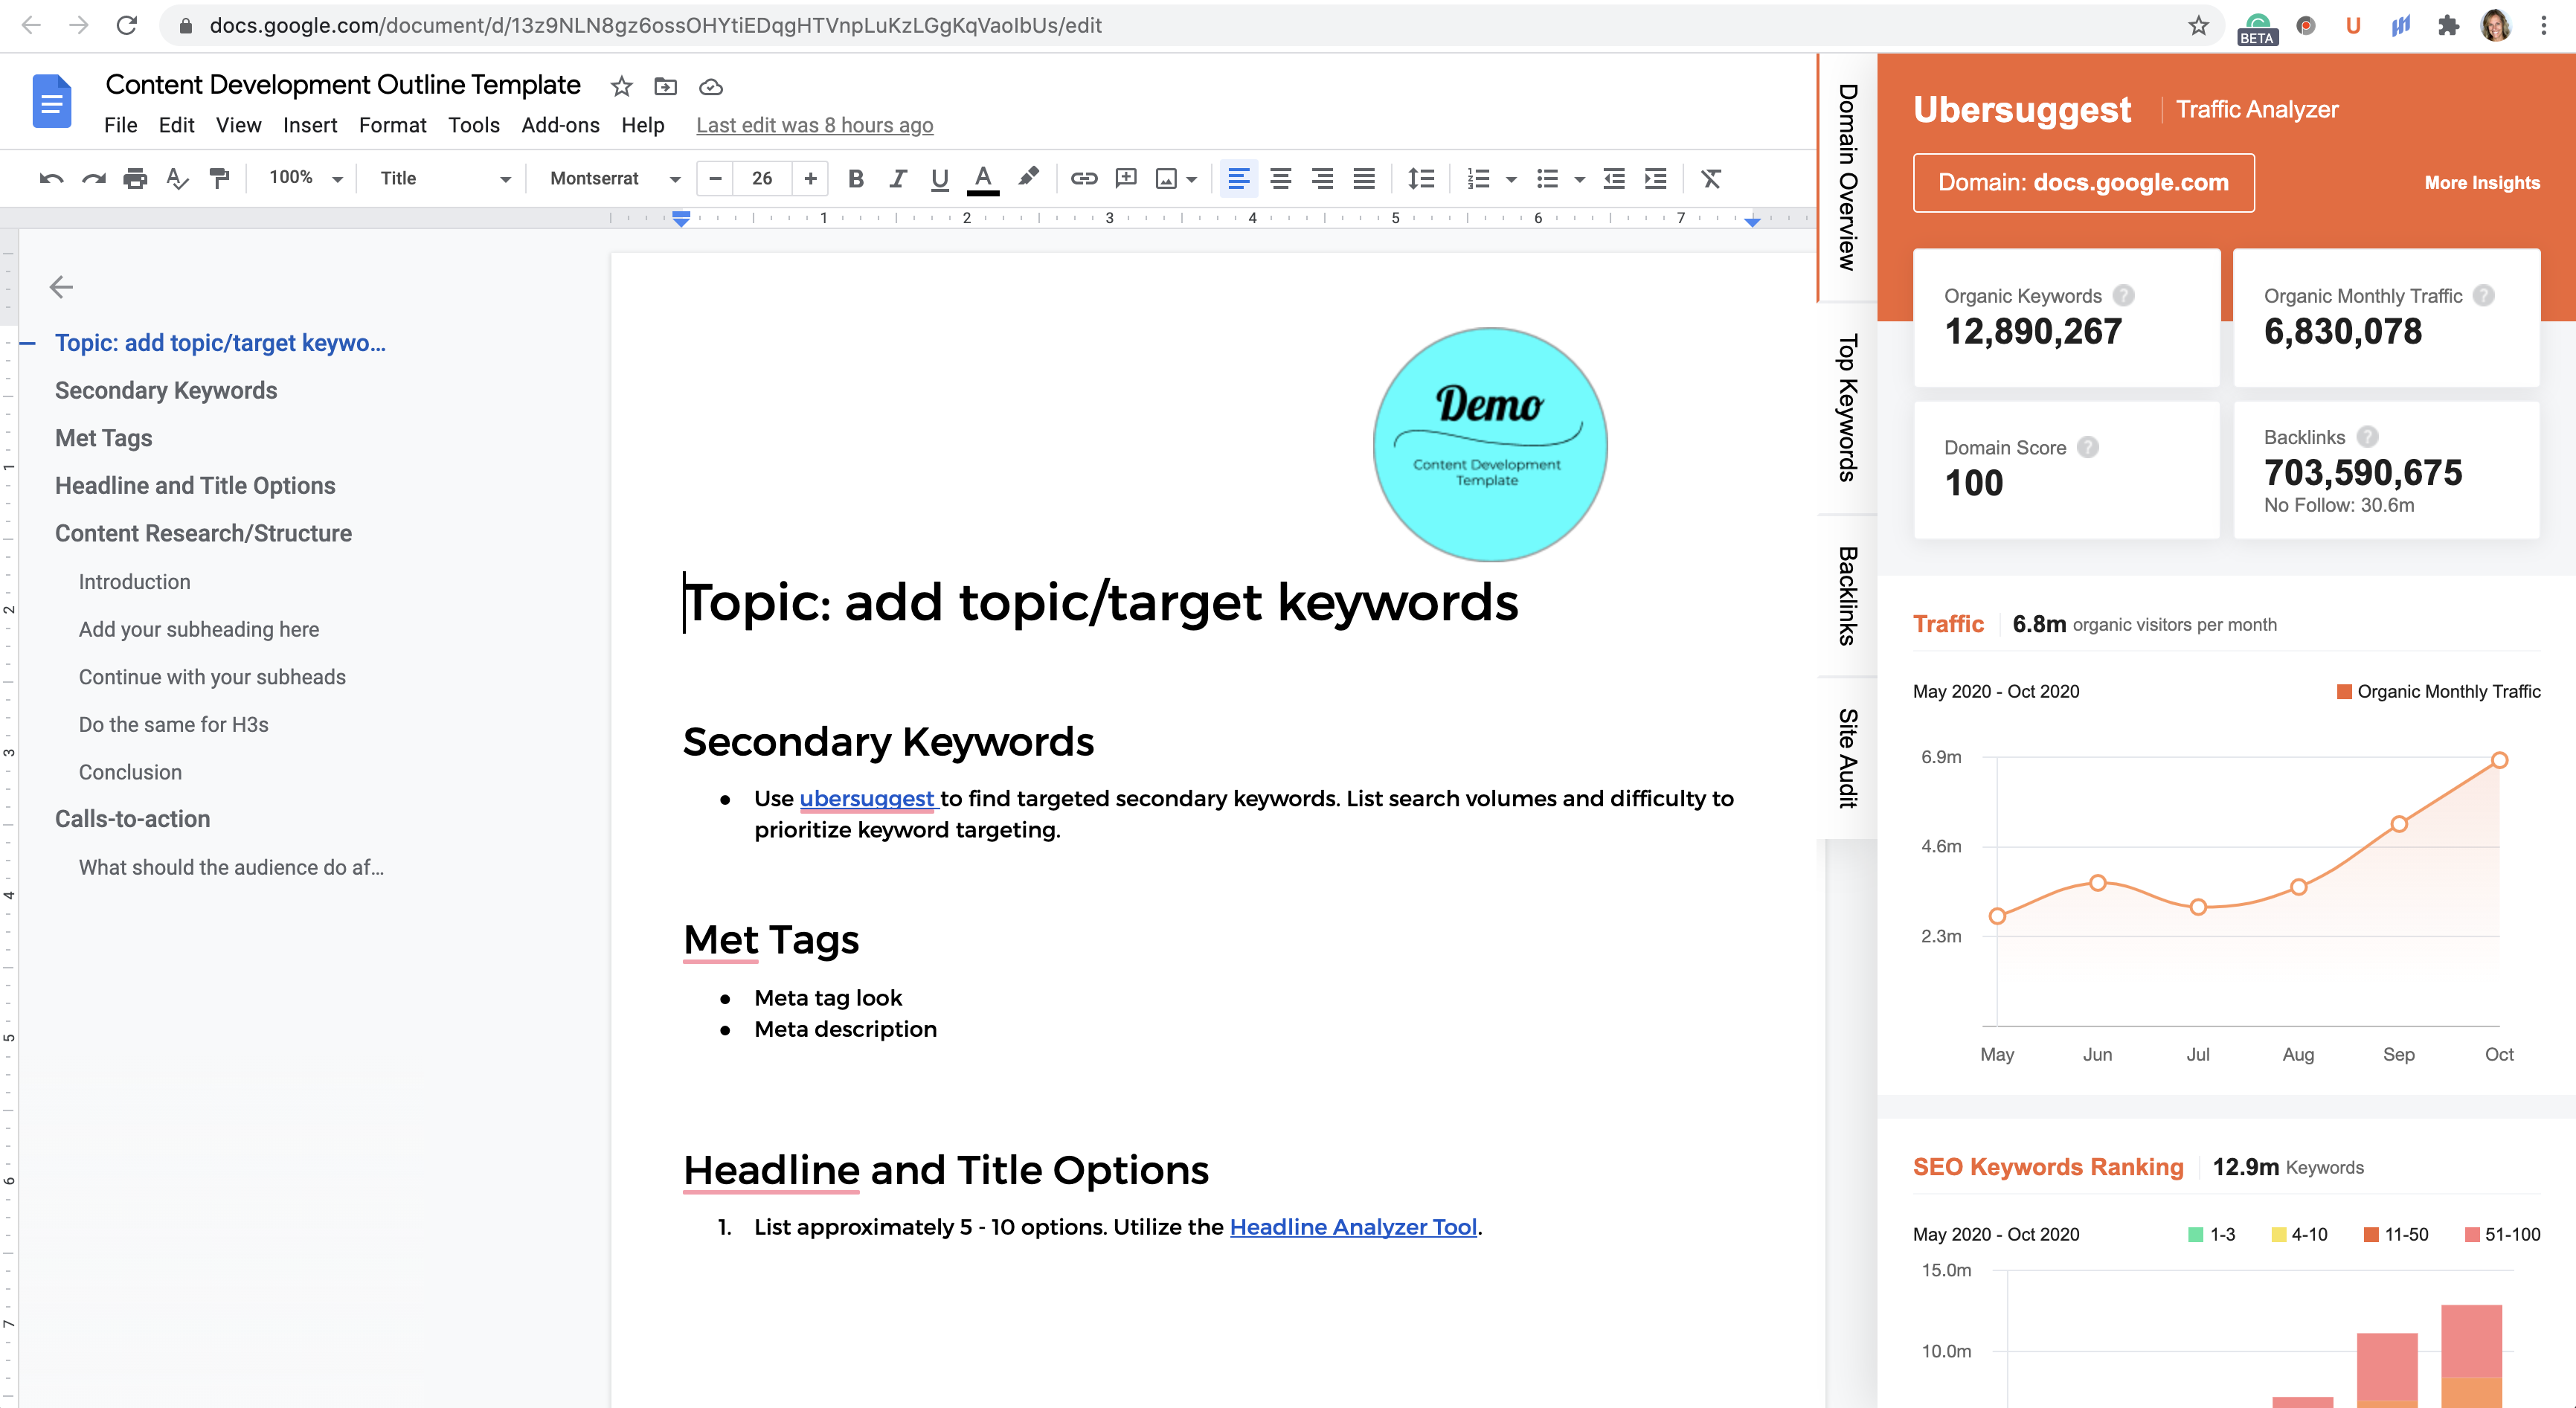
Task: Open the Format menu
Action: 392,125
